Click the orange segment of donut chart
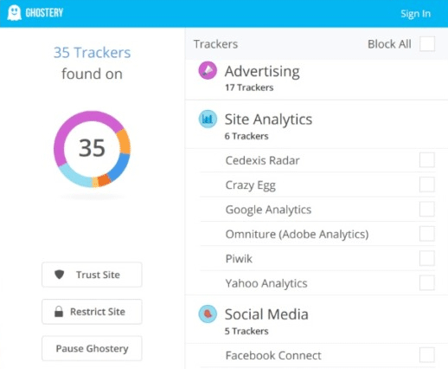Screen dimensions: 448x369 click(x=125, y=141)
